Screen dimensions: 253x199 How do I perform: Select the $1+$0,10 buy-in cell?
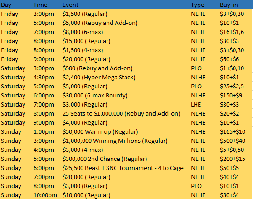pyautogui.click(x=232, y=68)
